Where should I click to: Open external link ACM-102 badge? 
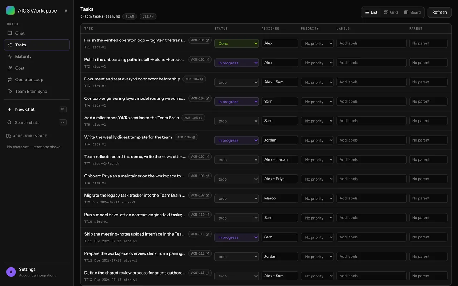(200, 60)
